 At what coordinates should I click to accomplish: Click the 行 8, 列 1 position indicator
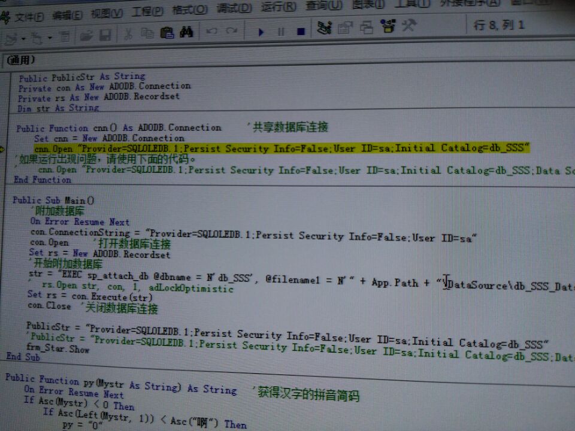(x=499, y=25)
